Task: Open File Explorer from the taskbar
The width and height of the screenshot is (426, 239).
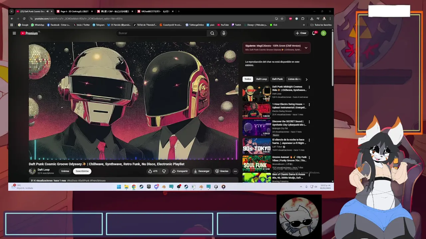Action: coord(126,187)
